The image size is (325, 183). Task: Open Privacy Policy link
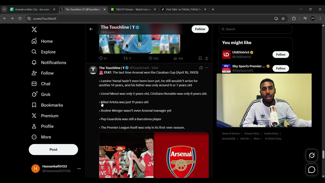click(x=252, y=134)
